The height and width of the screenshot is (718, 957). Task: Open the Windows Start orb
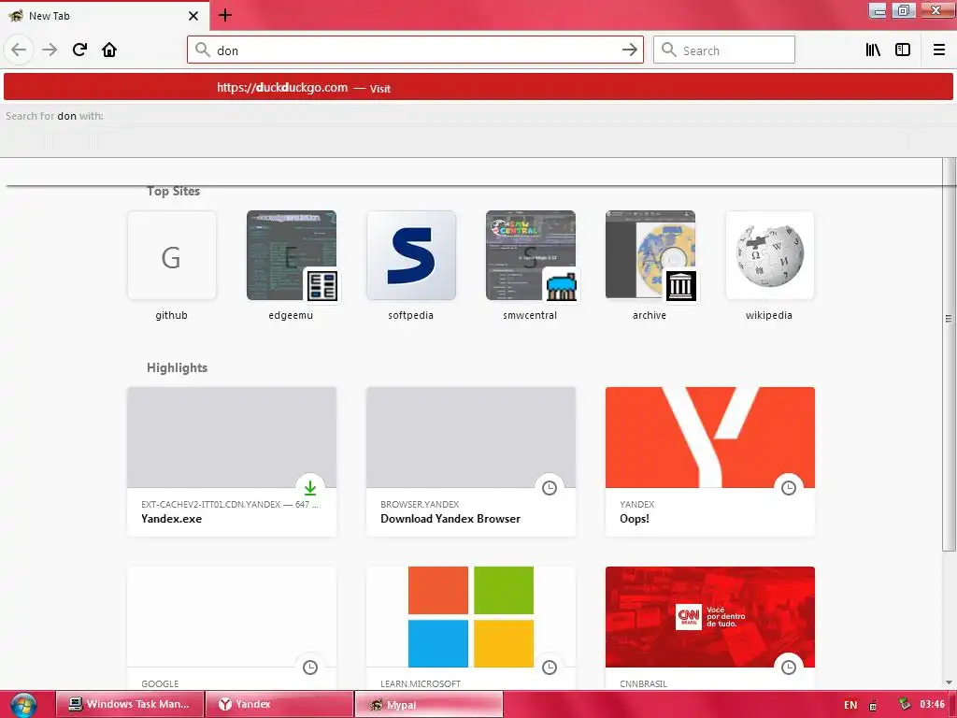click(x=23, y=705)
